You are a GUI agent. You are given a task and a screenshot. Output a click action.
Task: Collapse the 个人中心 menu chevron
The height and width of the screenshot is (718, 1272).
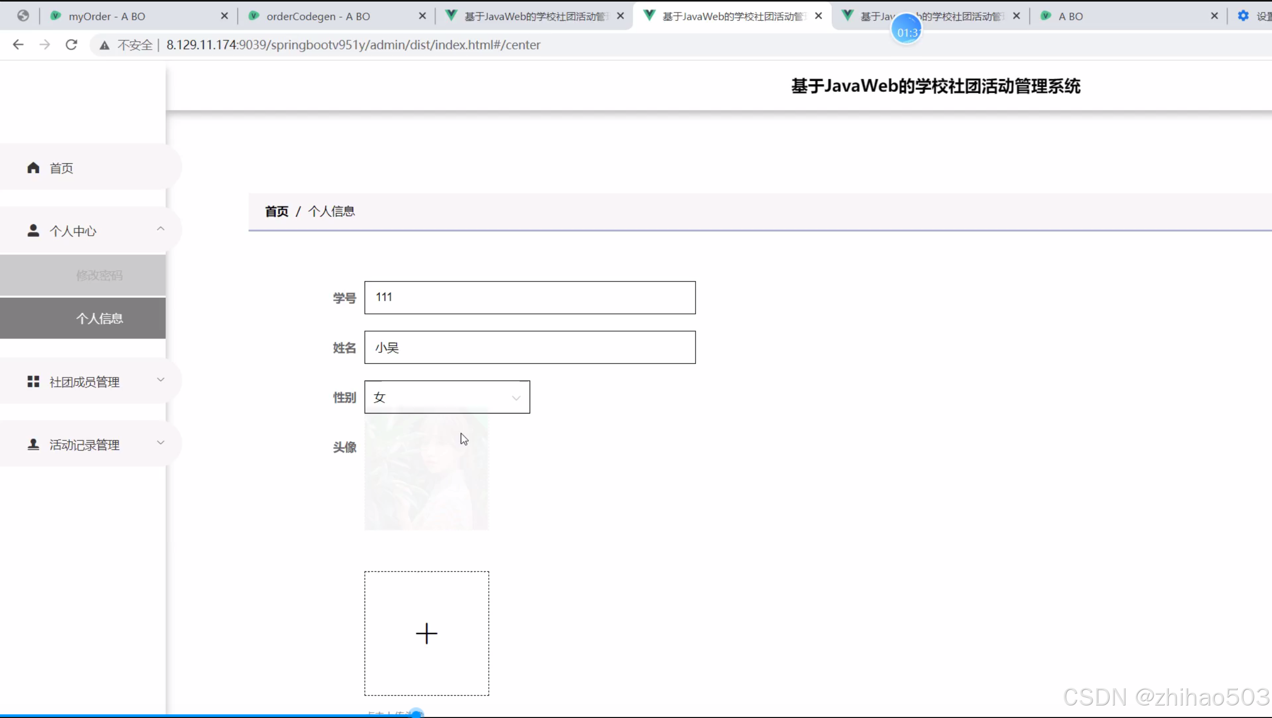point(161,229)
